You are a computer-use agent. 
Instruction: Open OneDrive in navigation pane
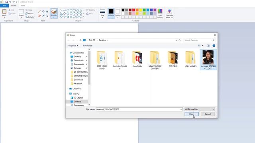click(76, 89)
